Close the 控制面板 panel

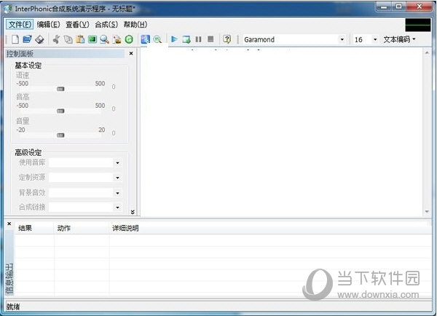coord(131,53)
